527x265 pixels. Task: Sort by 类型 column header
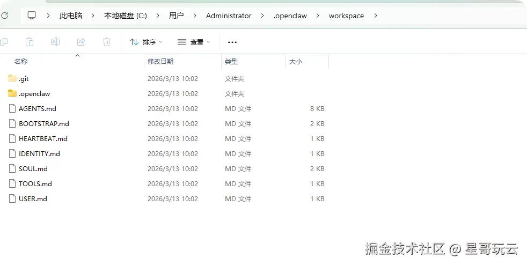231,62
